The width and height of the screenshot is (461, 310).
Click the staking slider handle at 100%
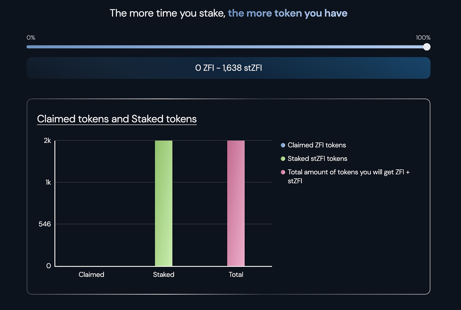coord(427,47)
